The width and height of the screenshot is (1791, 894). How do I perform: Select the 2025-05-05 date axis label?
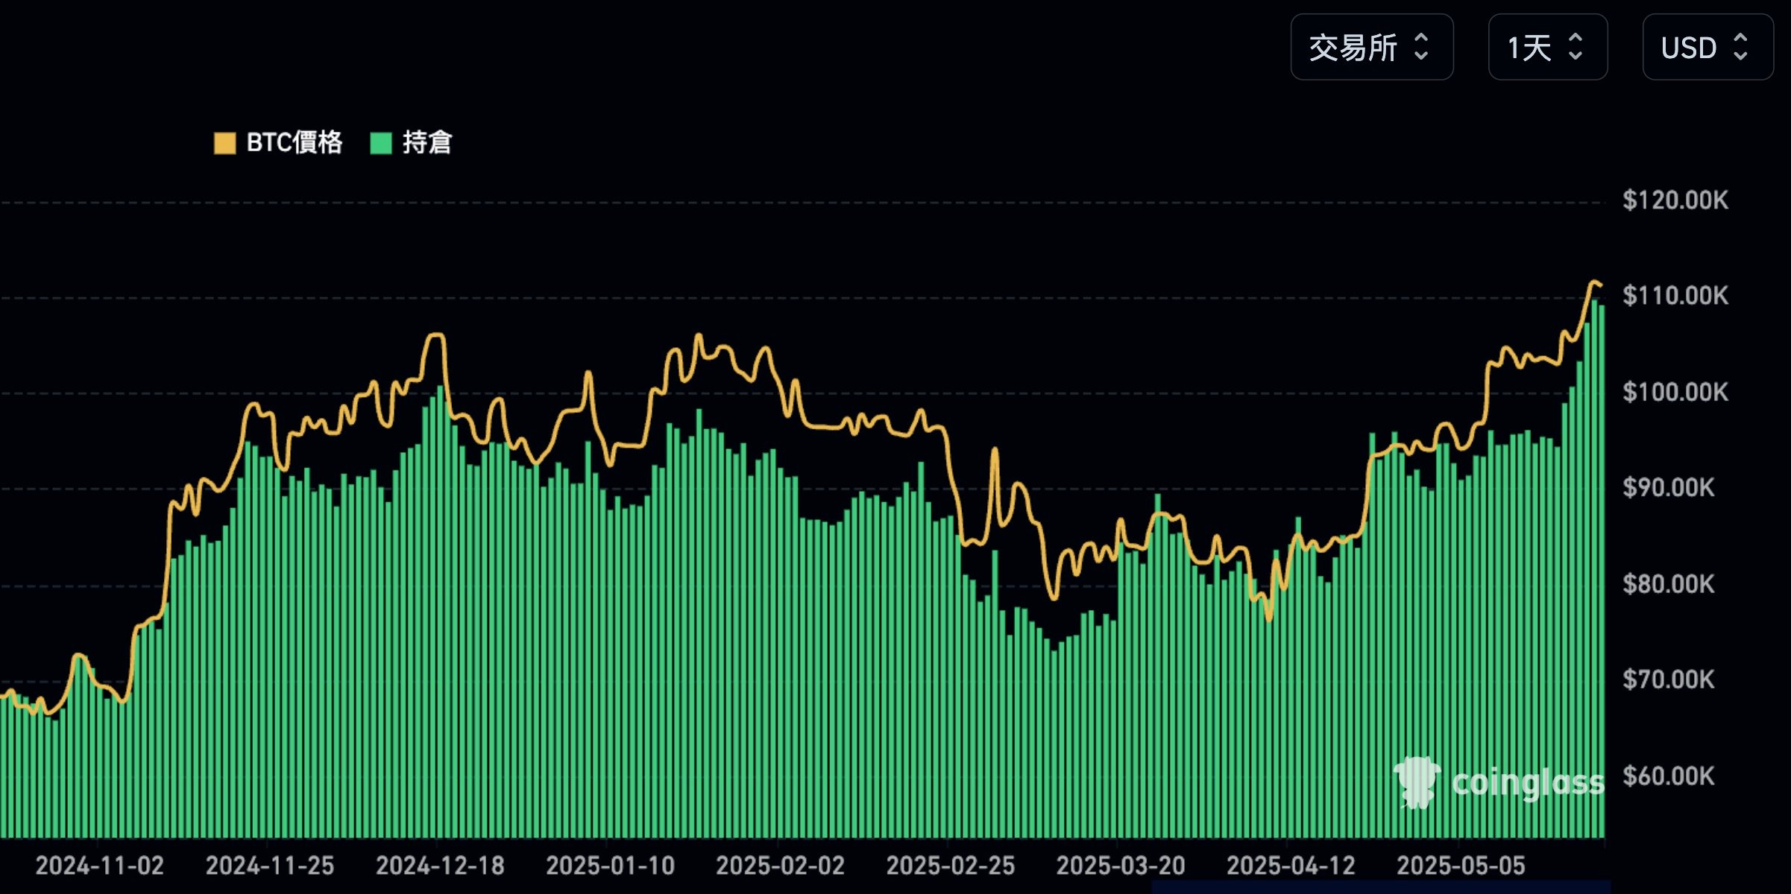1461,866
